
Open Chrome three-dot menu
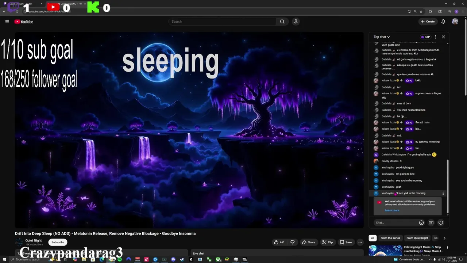[463, 11]
